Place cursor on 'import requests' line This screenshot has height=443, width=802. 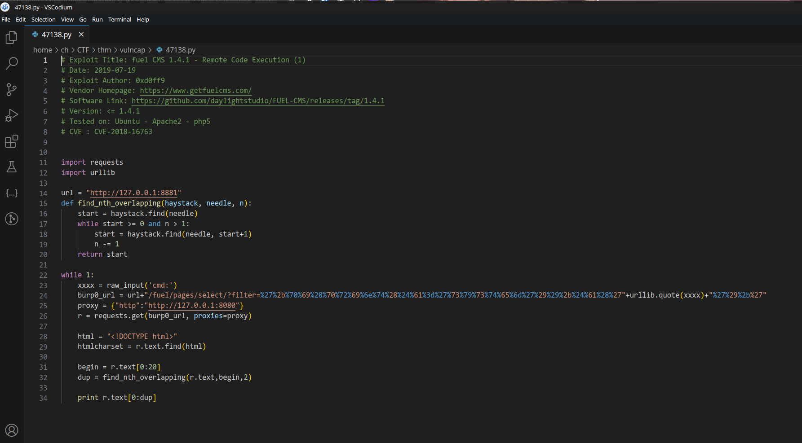92,162
